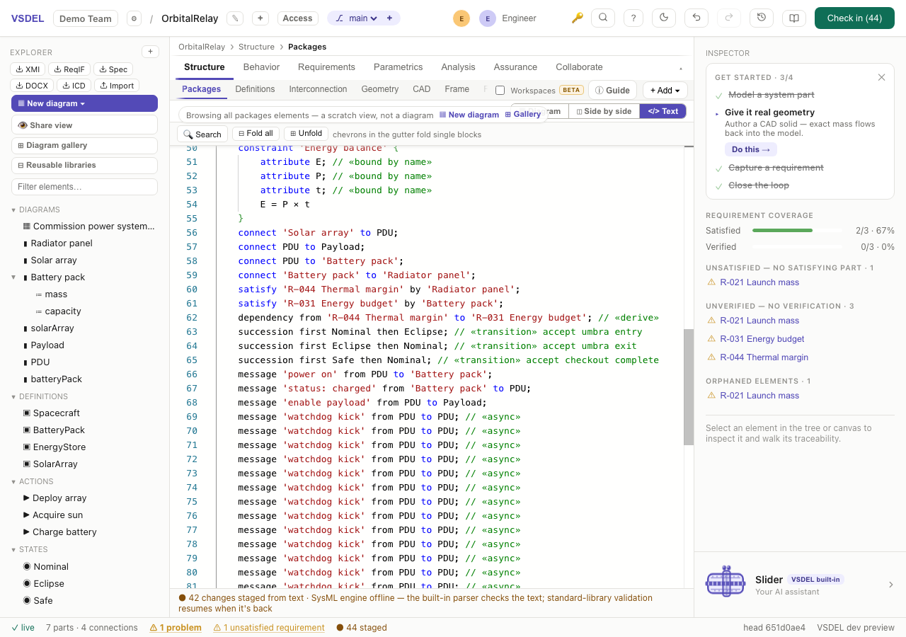Switch to the Behavior tab
The image size is (906, 637).
pyautogui.click(x=261, y=67)
